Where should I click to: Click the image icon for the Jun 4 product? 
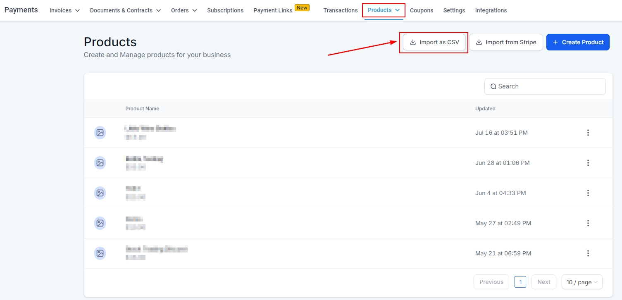100,193
